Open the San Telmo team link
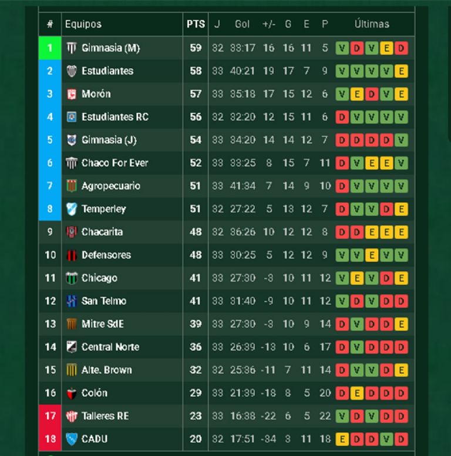 104,301
